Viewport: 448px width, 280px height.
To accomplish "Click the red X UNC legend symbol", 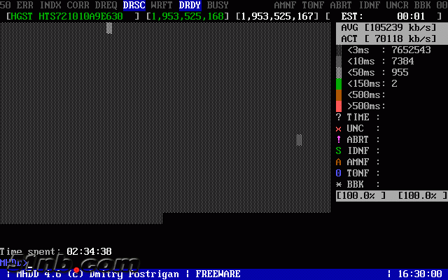I will point(339,129).
